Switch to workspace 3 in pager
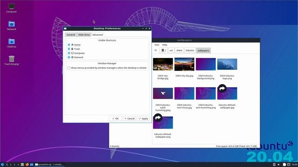The width and height of the screenshot is (298, 167). point(14,165)
